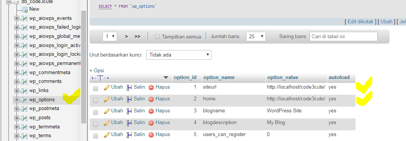Image resolution: width=406 pixels, height=141 pixels.
Task: Click the New table icon in sidebar
Action: click(x=24, y=10)
